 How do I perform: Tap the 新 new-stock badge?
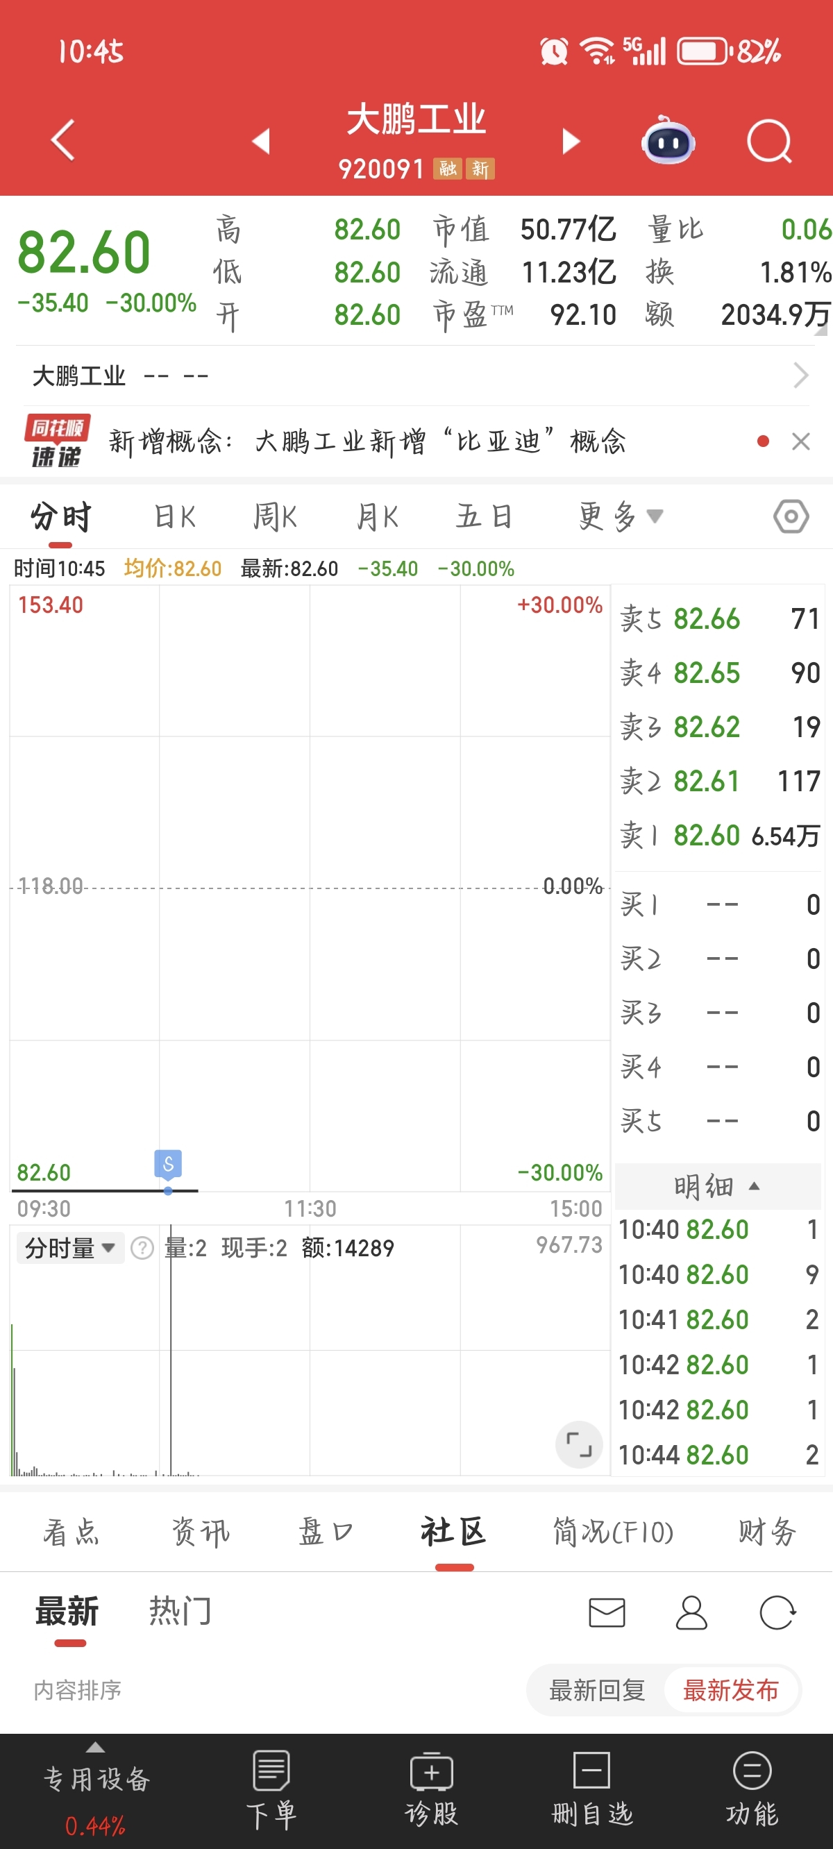click(480, 169)
